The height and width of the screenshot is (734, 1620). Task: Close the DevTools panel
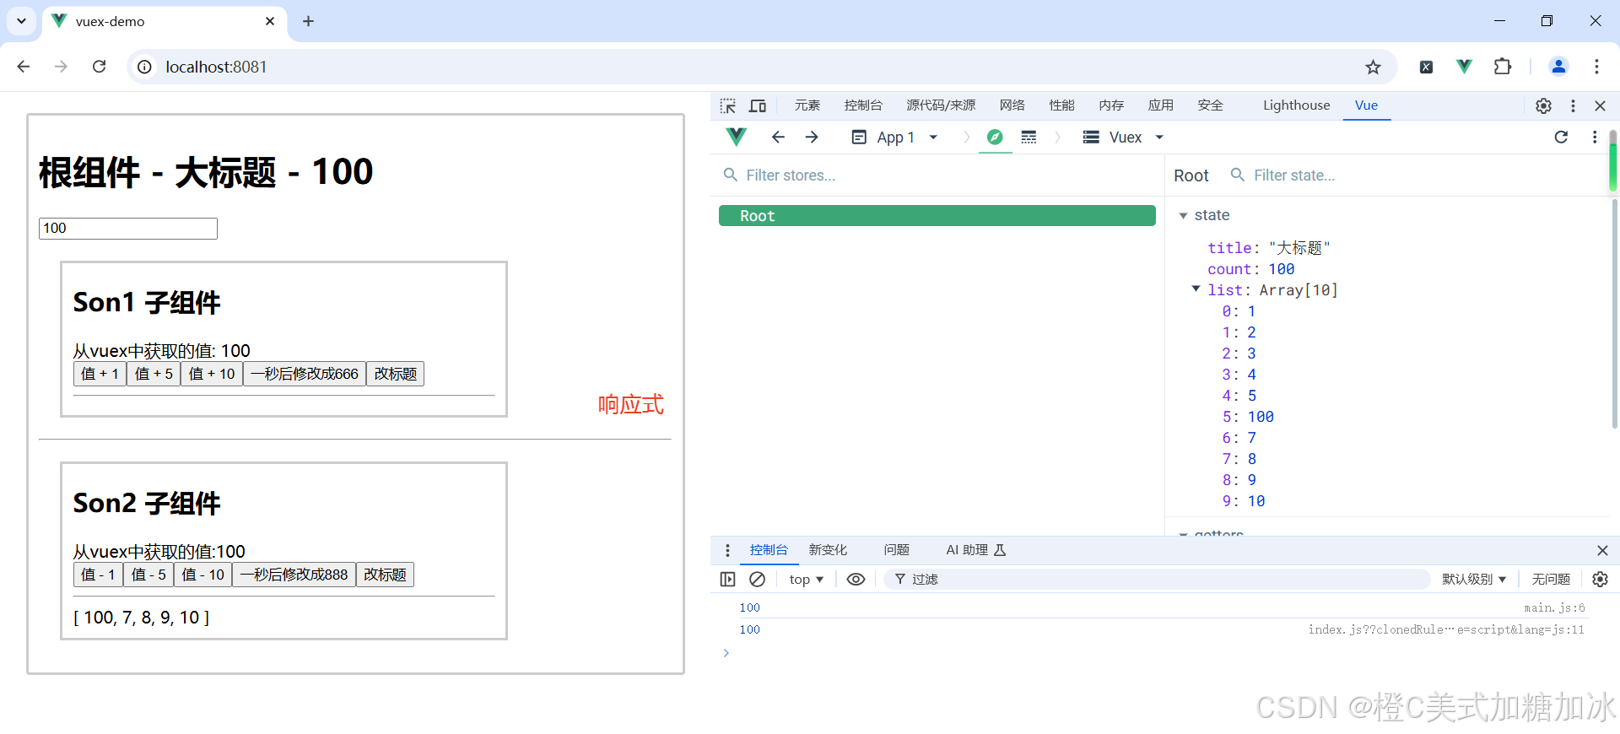tap(1600, 105)
